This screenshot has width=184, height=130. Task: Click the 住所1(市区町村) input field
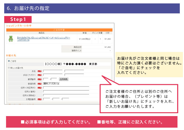[x=66, y=87]
